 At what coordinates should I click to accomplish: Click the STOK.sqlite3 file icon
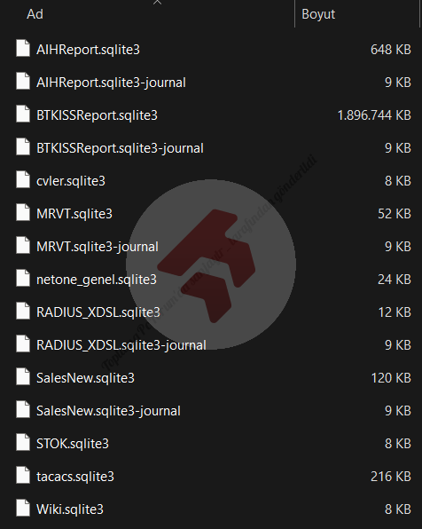[23, 442]
